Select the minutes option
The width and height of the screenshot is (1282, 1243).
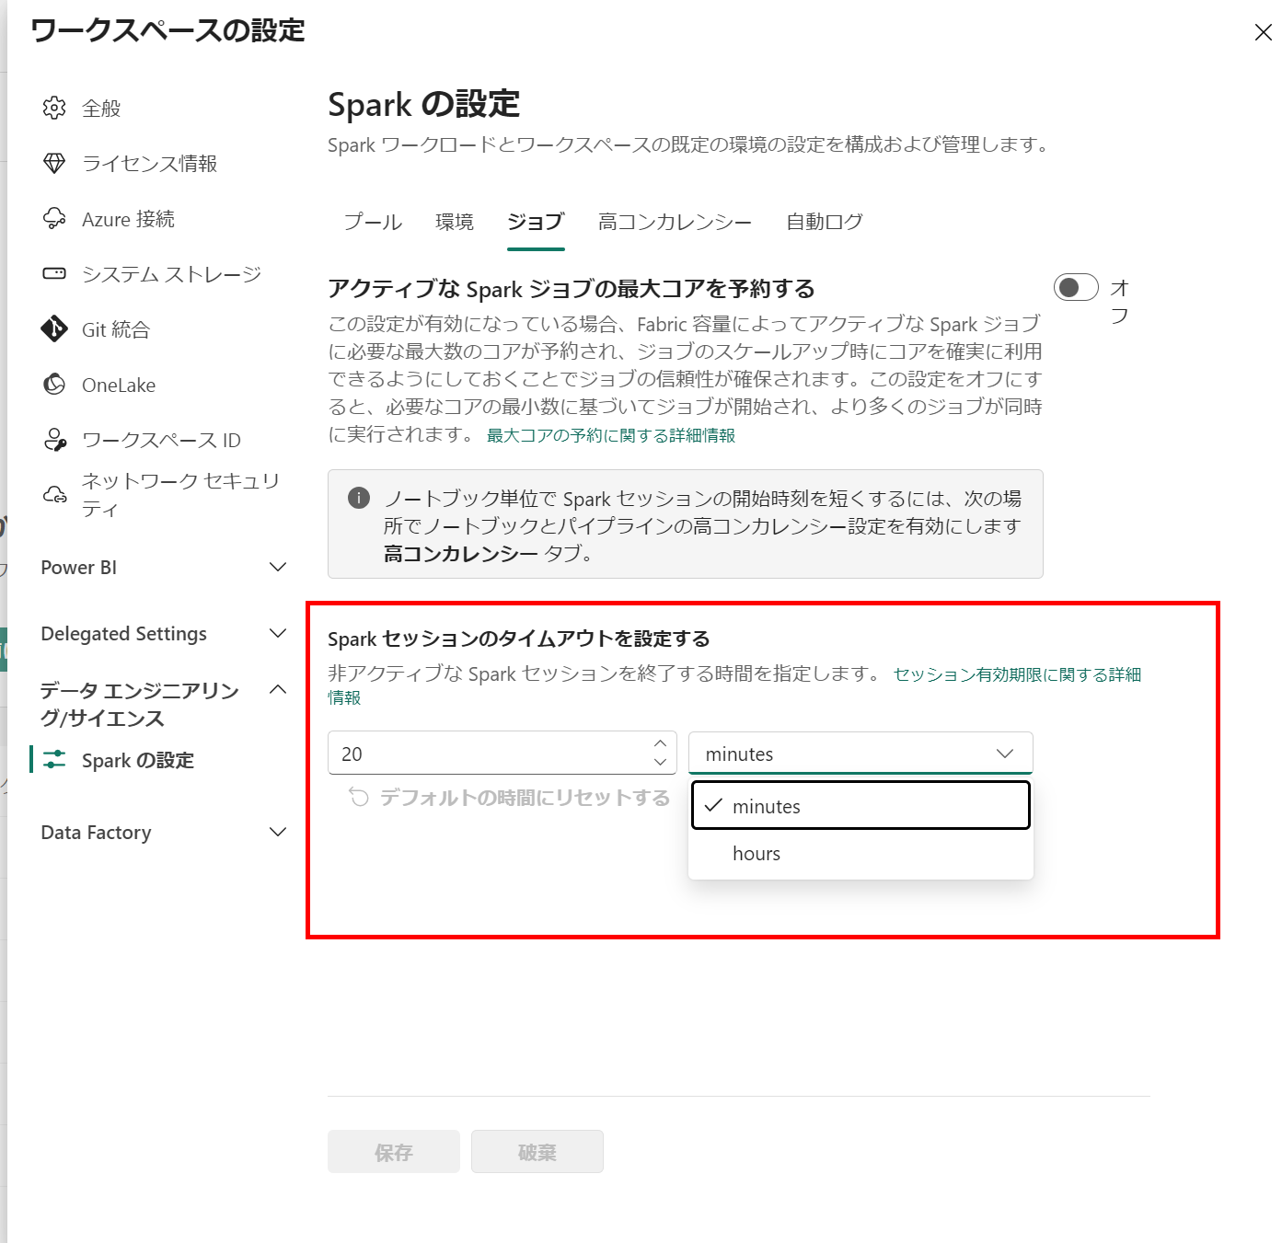[860, 806]
